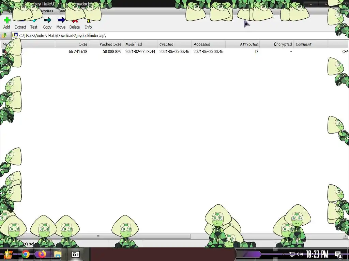This screenshot has width=349, height=261.
Task: Click the Accessed cell 2021-06-06 00:46
Action: point(208,52)
